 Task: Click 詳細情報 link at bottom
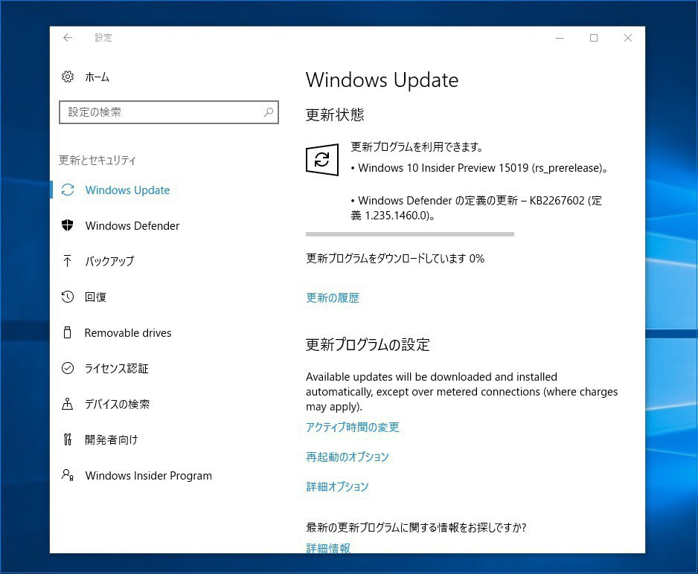[328, 548]
